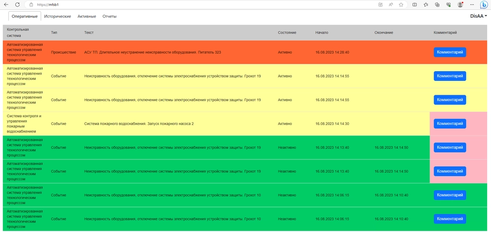Click the Начало column header
The image size is (491, 234).
pos(322,32)
